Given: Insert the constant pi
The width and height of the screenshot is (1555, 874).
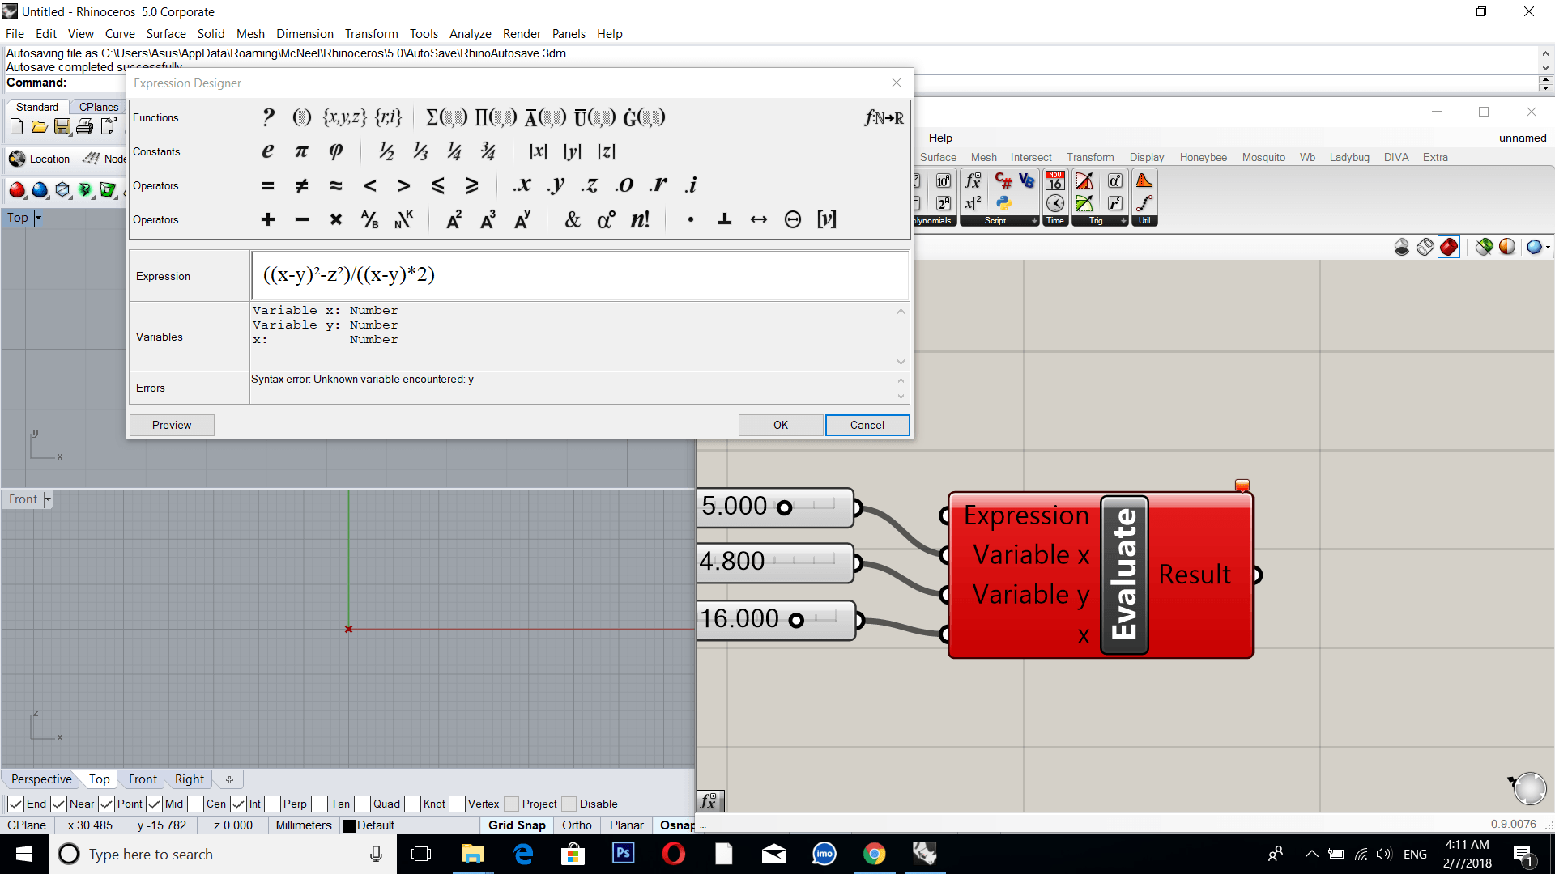Looking at the screenshot, I should [x=301, y=151].
